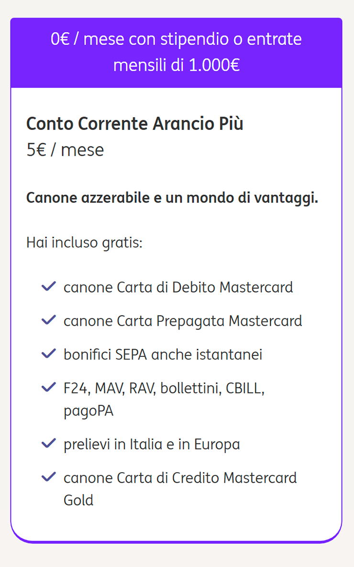Click checkmark next to bonifici SEPA anche istantanei
Viewport: 354px width, 567px height.
pos(49,353)
